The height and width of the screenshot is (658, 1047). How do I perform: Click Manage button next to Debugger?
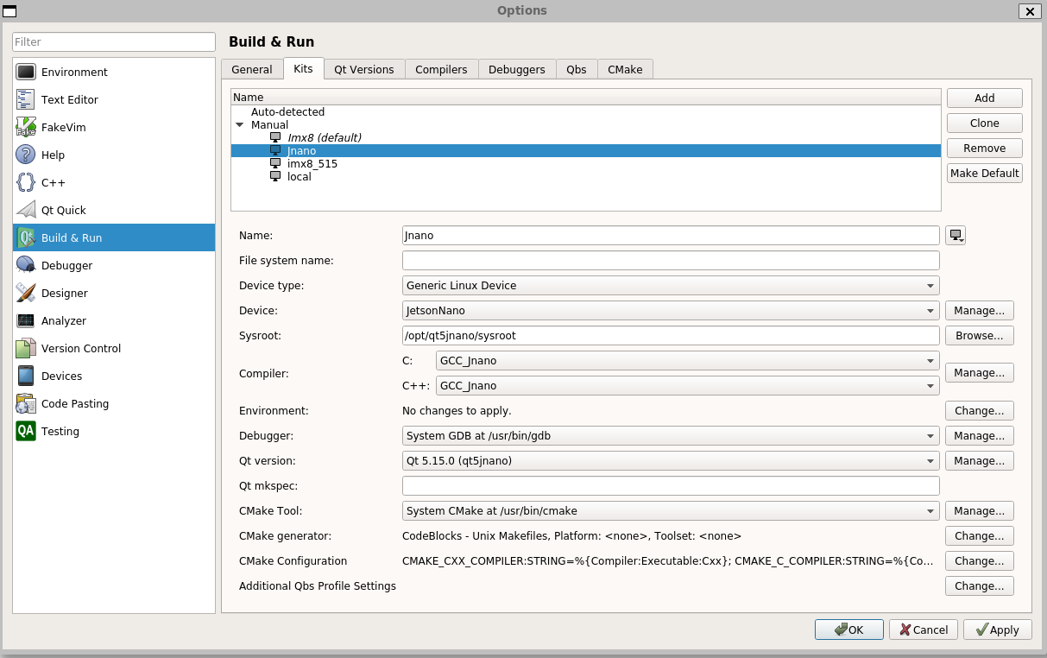980,436
